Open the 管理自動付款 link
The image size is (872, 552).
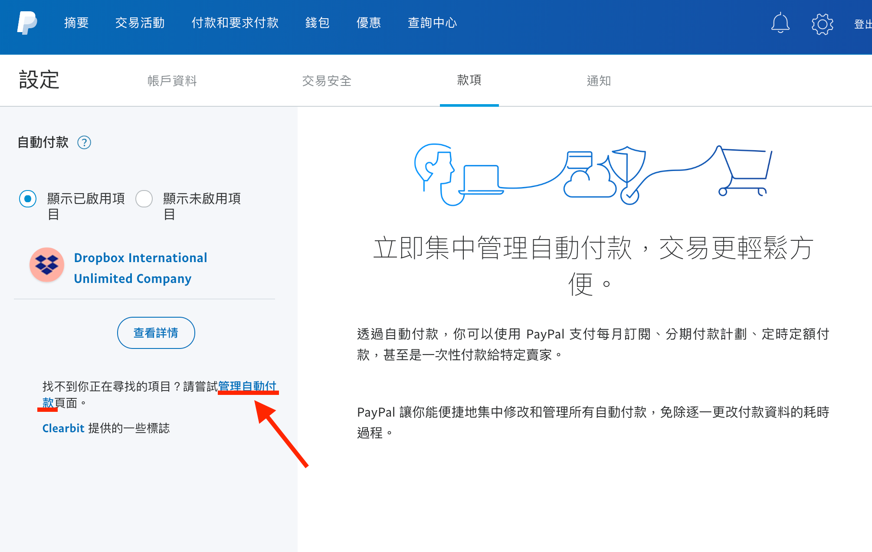(247, 386)
